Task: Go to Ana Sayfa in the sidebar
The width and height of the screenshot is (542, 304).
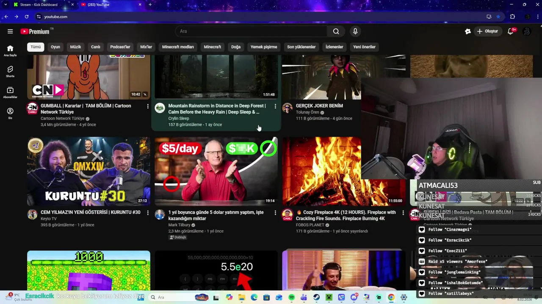Action: pyautogui.click(x=10, y=51)
